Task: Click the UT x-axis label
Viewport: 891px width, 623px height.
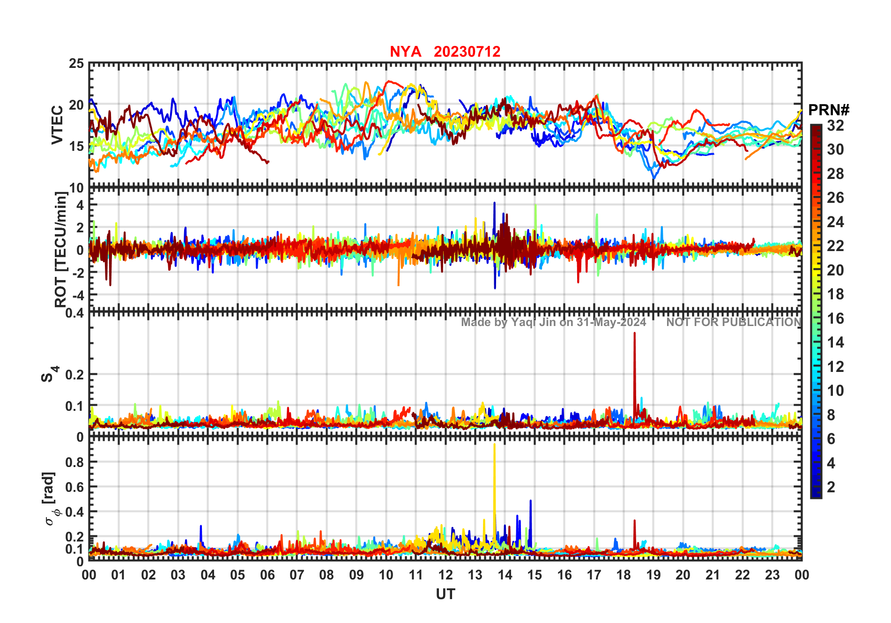Action: pyautogui.click(x=445, y=594)
